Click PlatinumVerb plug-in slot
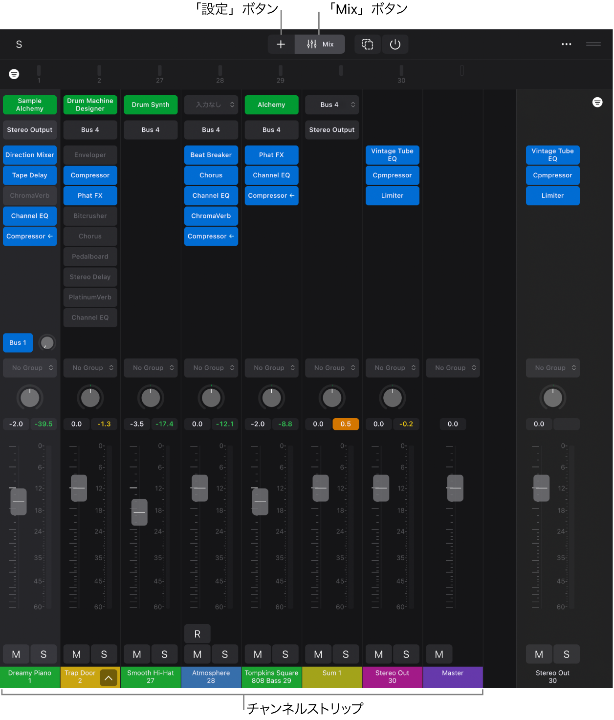The height and width of the screenshot is (720, 614). (90, 297)
